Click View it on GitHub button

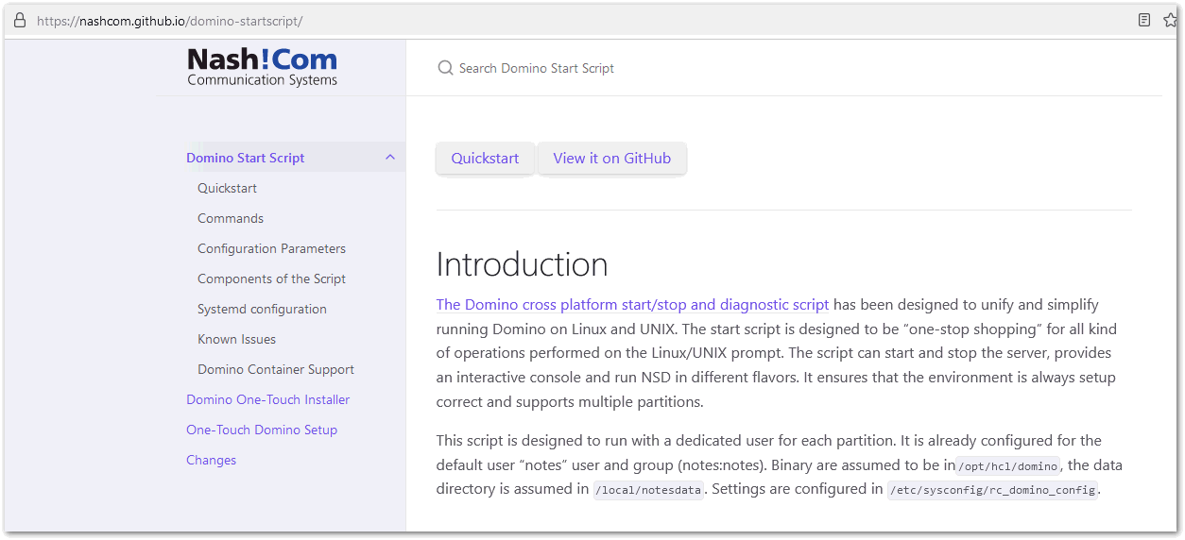(x=612, y=159)
